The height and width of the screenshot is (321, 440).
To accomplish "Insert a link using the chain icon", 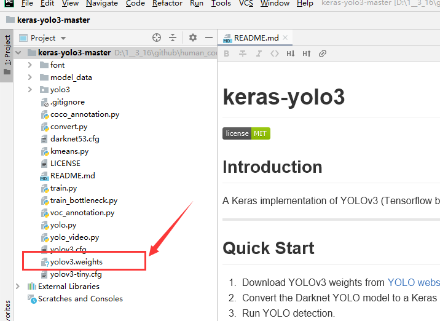I will tap(323, 53).
